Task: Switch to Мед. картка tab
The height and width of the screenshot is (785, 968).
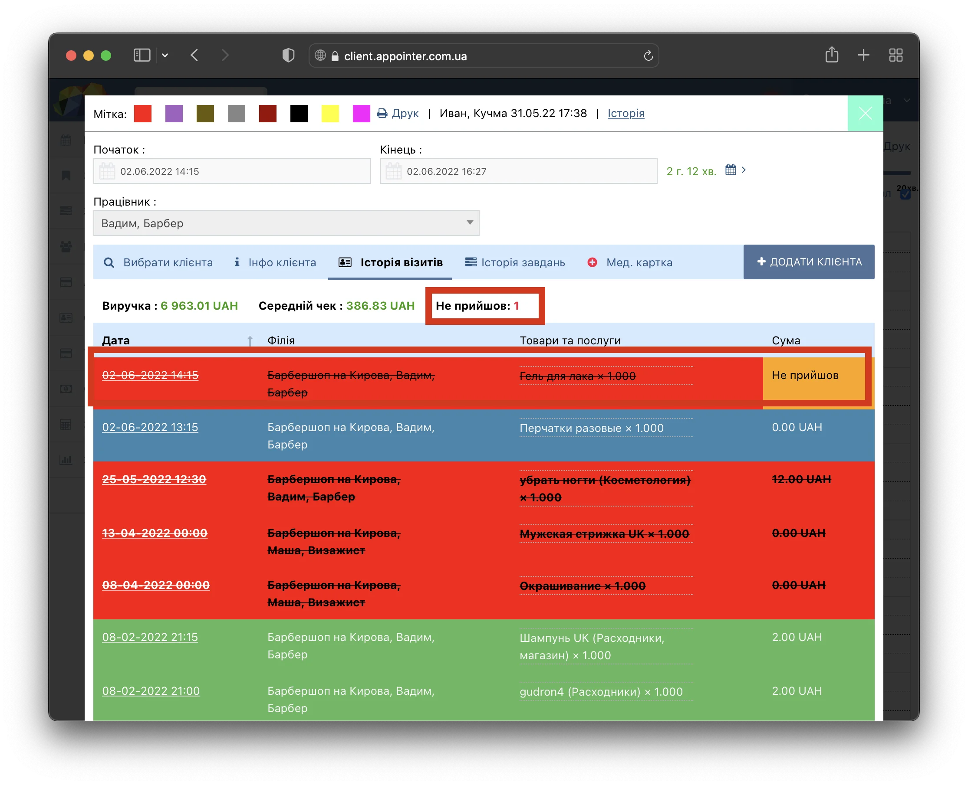Action: tap(629, 262)
